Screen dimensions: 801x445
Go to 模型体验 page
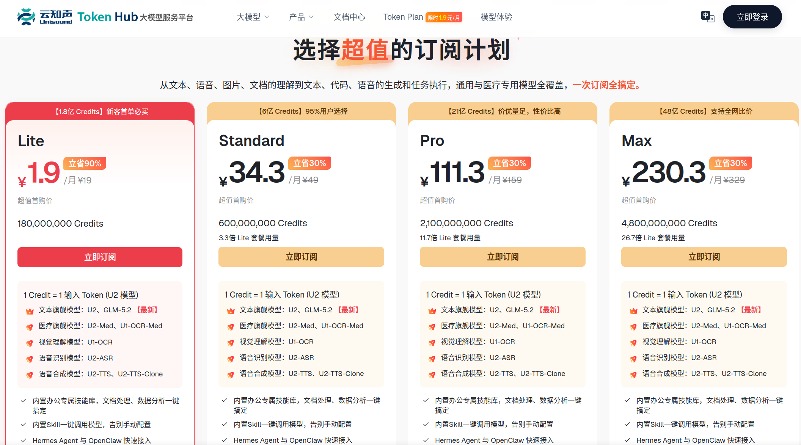[496, 17]
